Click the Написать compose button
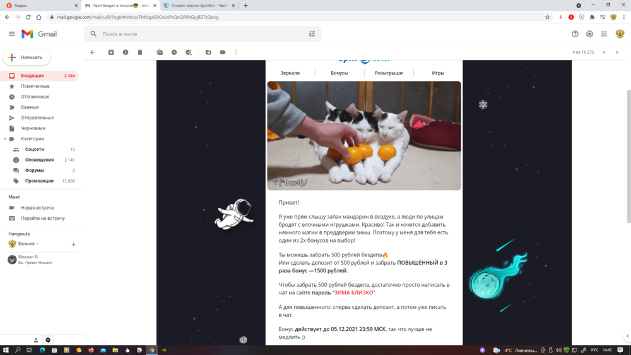The height and width of the screenshot is (355, 631). pos(27,57)
